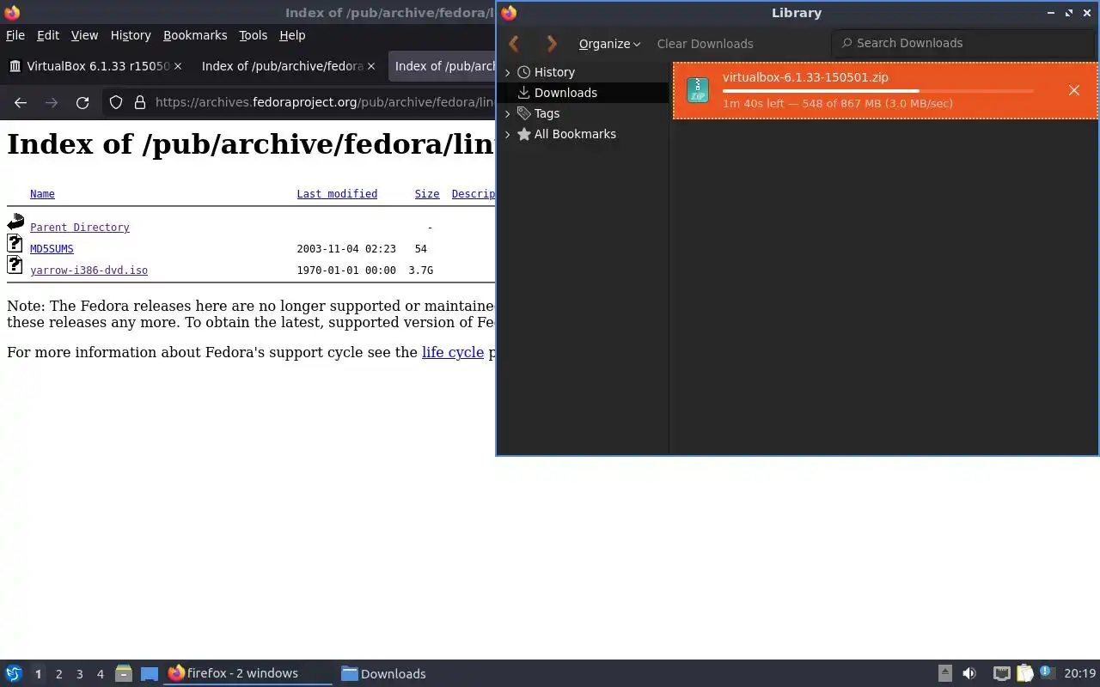Click firefox - 2 windows taskbar entry
The width and height of the screenshot is (1100, 687).
pyautogui.click(x=248, y=674)
